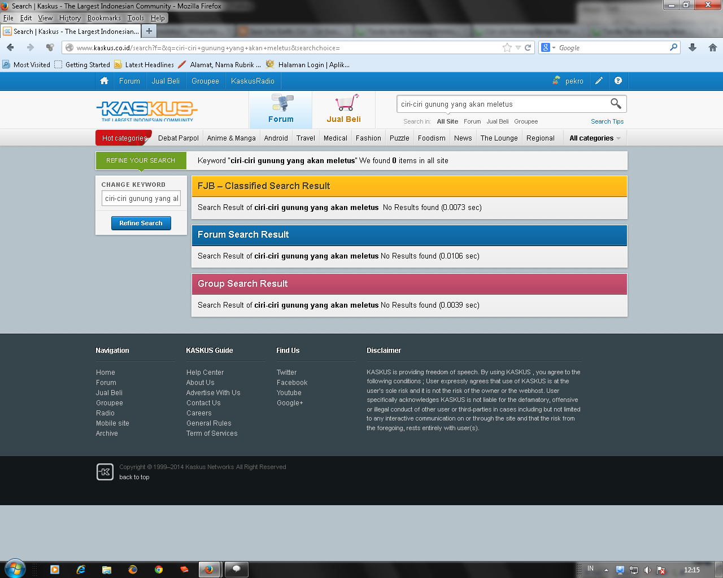Image resolution: width=723 pixels, height=578 pixels.
Task: Search in Forum only option
Action: coord(472,121)
